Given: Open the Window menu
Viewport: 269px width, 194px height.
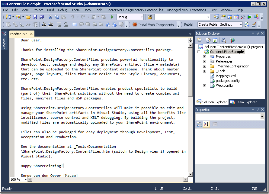Looking at the screenshot, I should [x=226, y=10].
